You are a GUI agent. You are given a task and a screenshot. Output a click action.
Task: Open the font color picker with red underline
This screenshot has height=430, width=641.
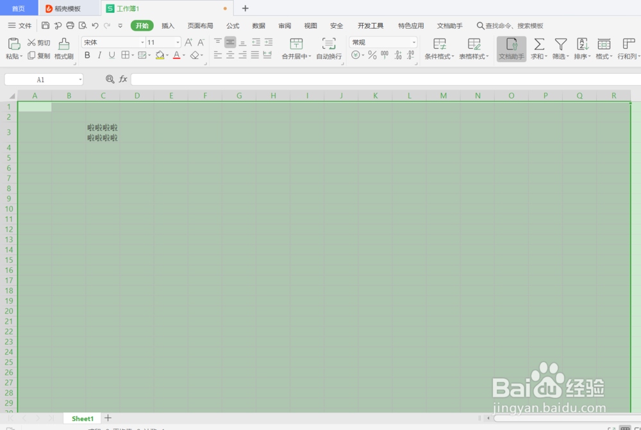coord(177,56)
